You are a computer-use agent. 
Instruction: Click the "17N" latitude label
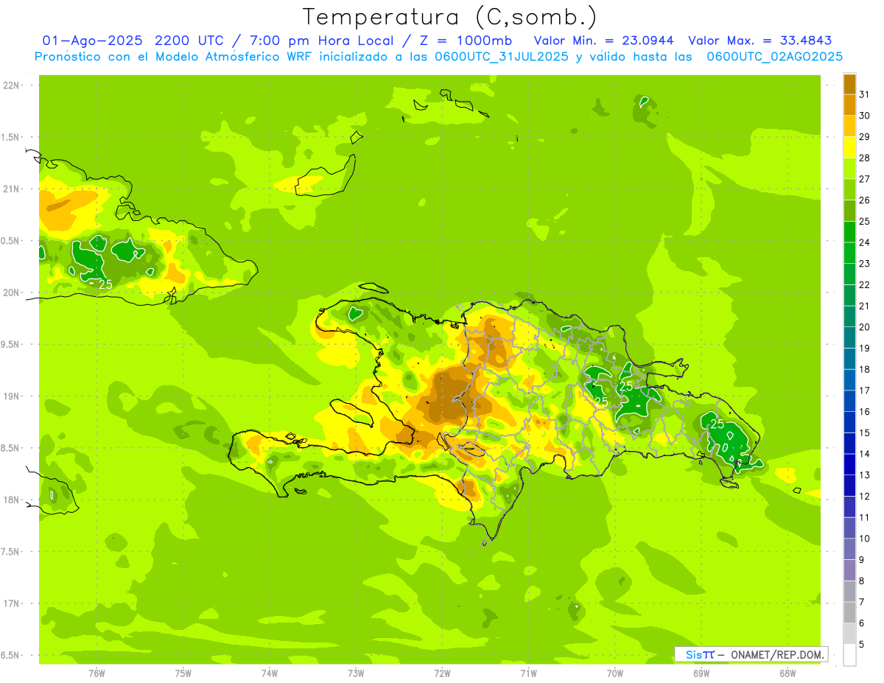tap(11, 603)
